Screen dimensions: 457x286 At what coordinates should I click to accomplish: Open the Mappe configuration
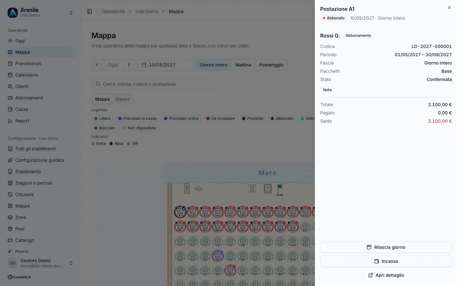point(41,206)
